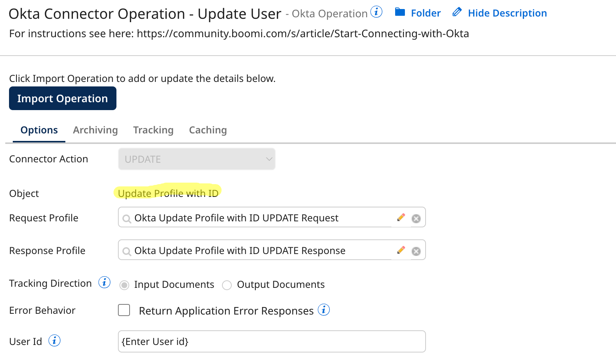Screen dimensions: 616x360
Task: Edit the Response Profile using its pencil icon
Action: (x=401, y=250)
